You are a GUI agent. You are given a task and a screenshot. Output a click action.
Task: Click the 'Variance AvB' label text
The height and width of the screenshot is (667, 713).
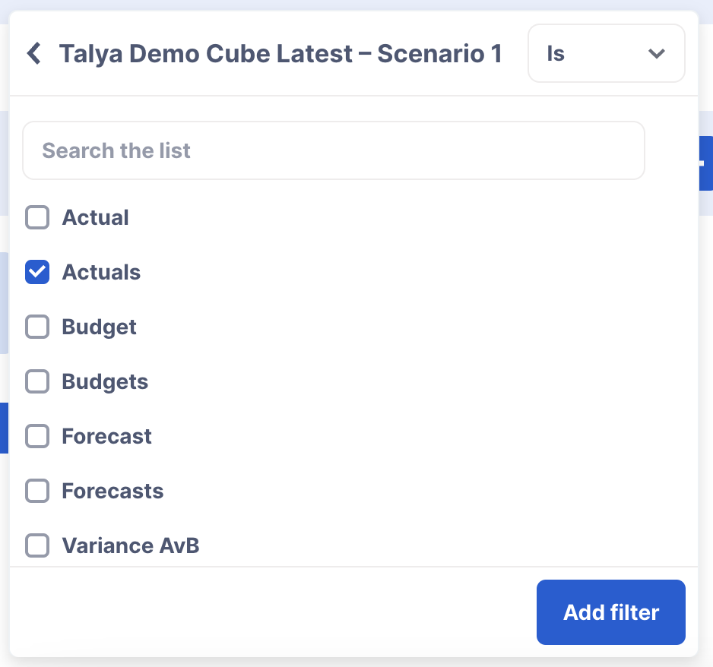coord(131,545)
